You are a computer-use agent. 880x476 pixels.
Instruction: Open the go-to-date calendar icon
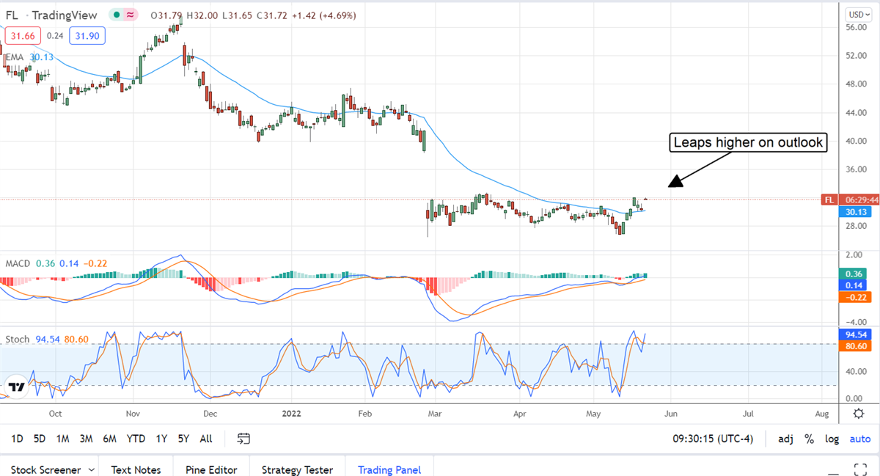[x=244, y=439]
